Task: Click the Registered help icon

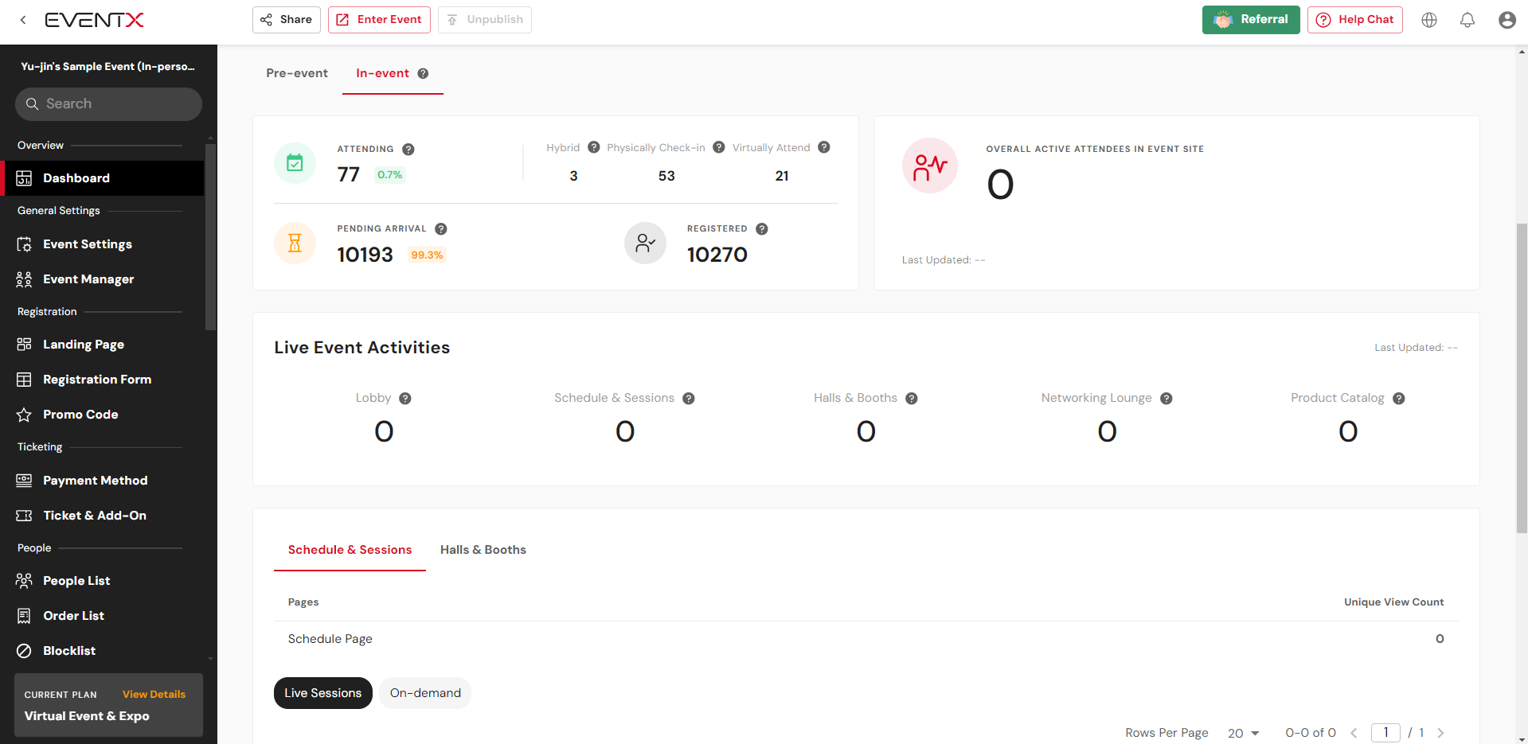Action: pyautogui.click(x=761, y=229)
